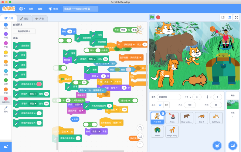Zoom out the code workspace

point(140,136)
